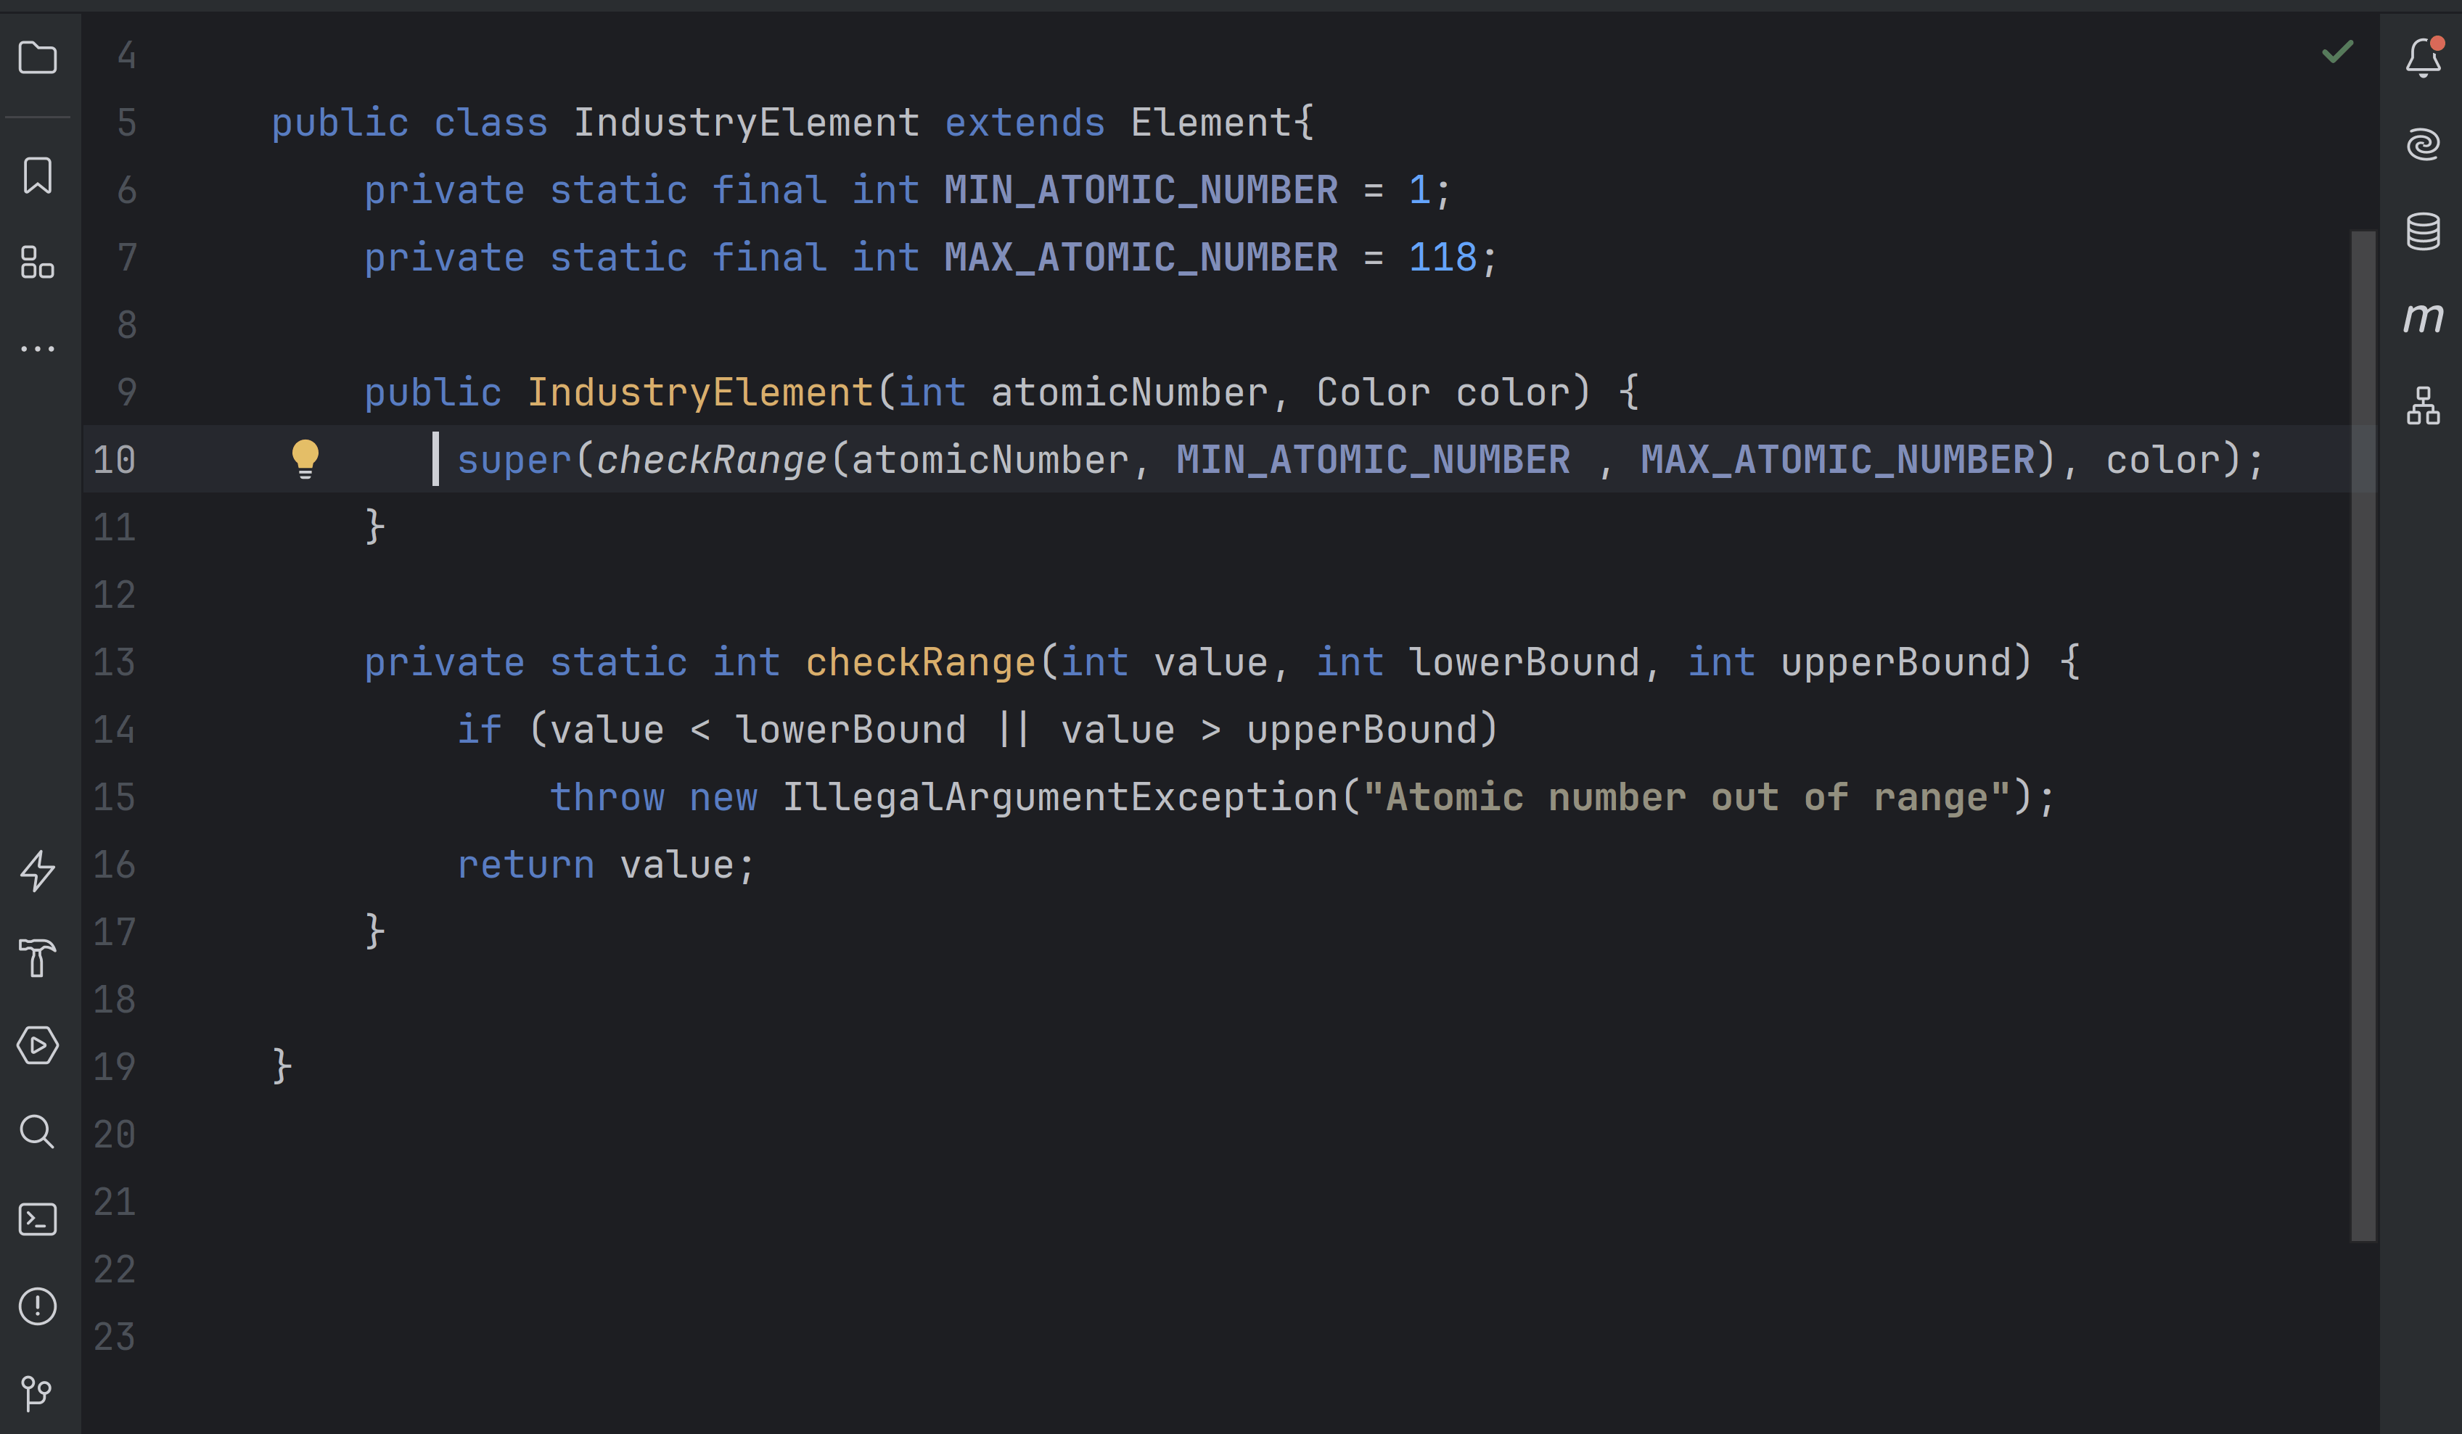Open the Database tool window
Image resolution: width=2462 pixels, height=1434 pixels.
(x=2423, y=231)
